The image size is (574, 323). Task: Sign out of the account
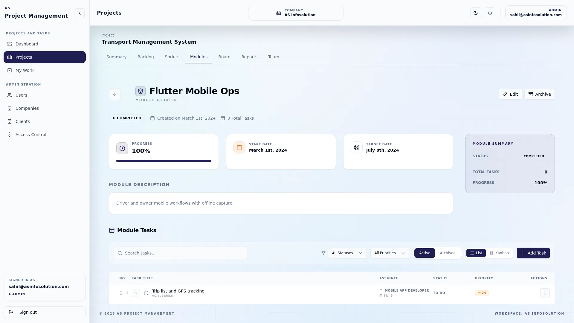click(x=45, y=312)
